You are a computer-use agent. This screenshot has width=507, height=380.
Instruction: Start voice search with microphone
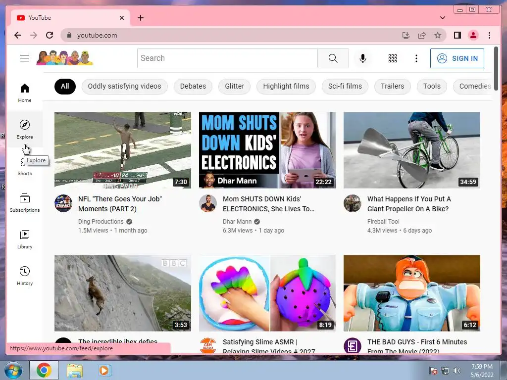[x=363, y=58]
